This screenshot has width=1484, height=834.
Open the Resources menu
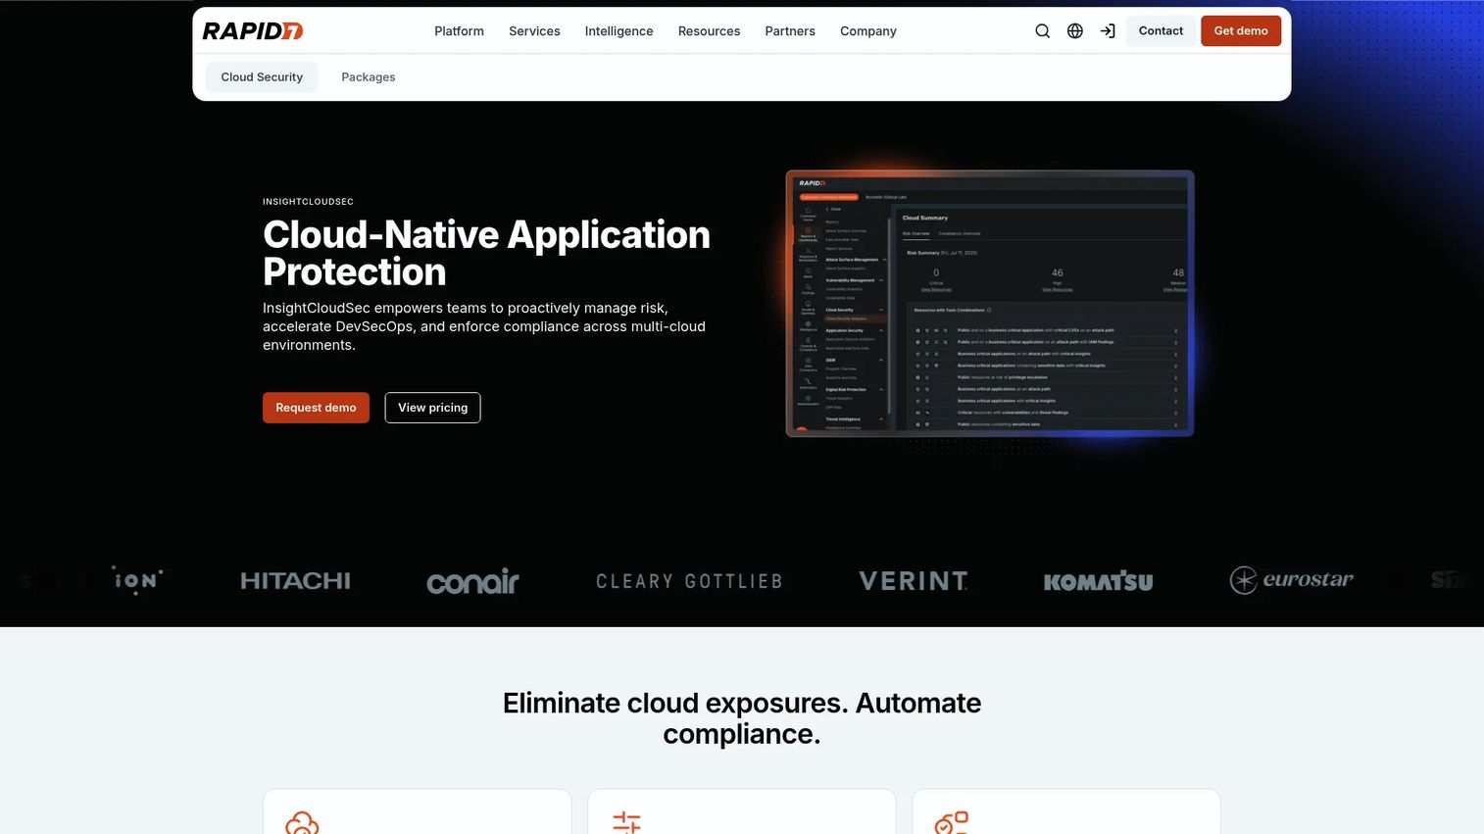click(709, 30)
